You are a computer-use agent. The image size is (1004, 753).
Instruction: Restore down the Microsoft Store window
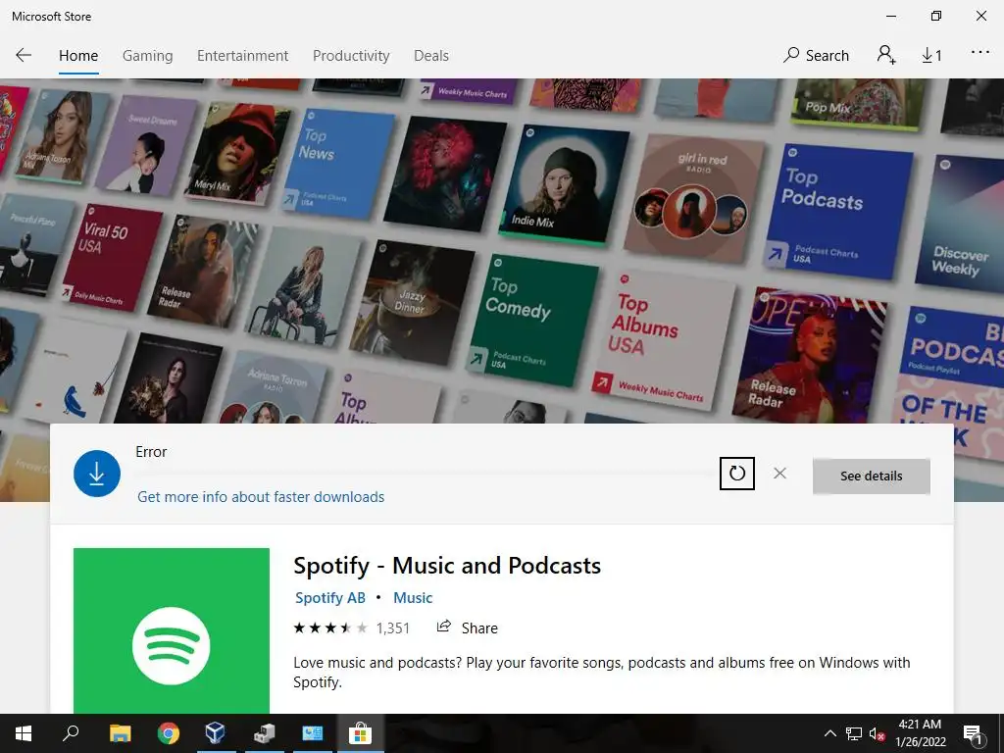point(936,16)
